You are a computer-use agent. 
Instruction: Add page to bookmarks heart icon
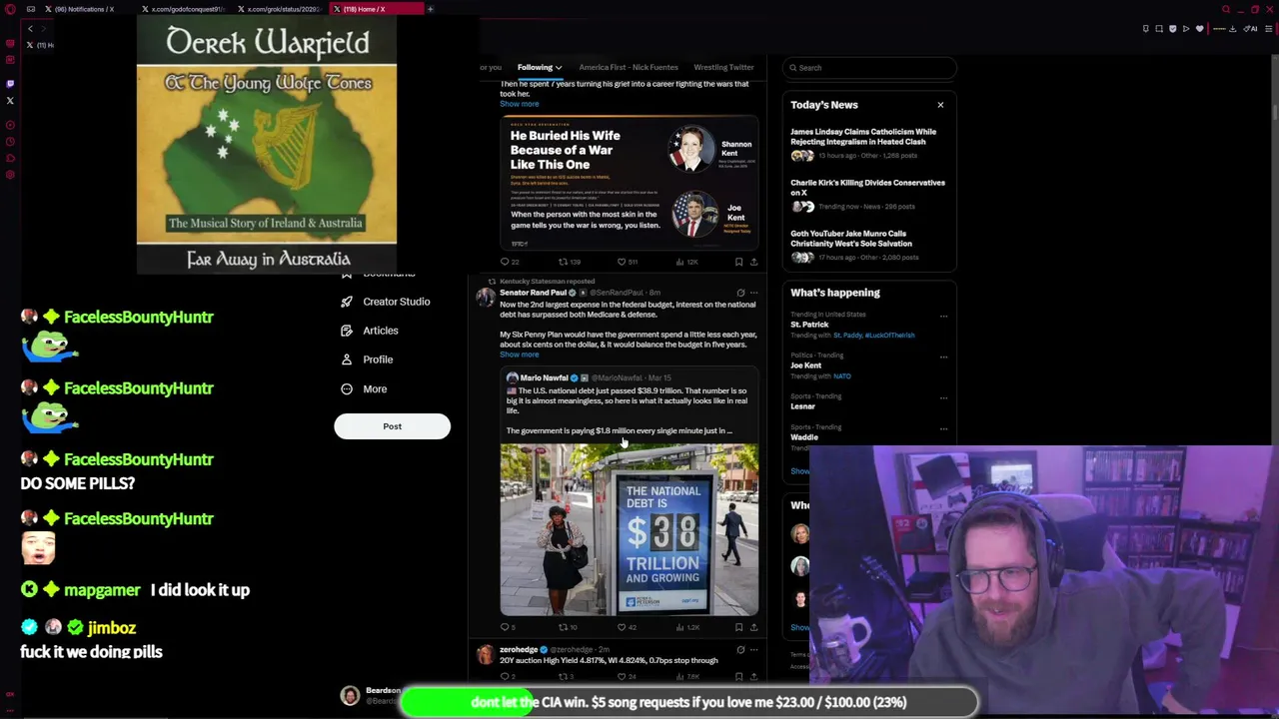1200,29
